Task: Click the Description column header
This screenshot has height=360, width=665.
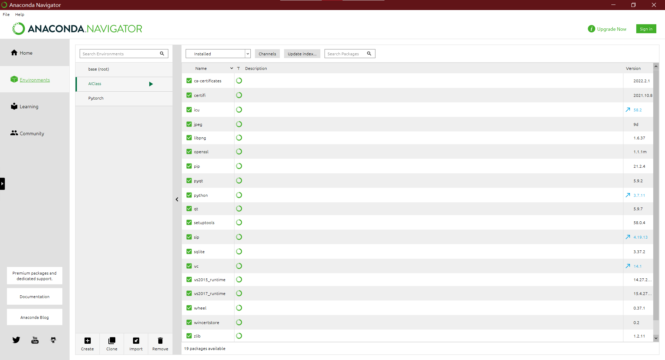Action: [256, 68]
